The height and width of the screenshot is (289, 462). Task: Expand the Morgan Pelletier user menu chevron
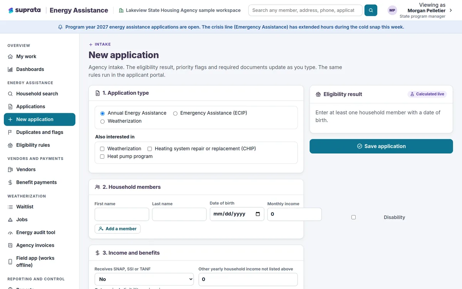451,10
